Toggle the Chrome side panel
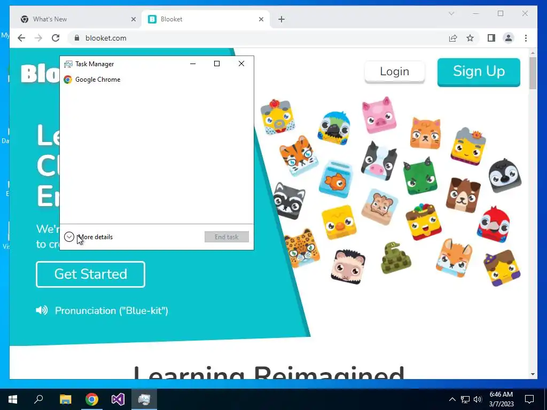 (491, 38)
